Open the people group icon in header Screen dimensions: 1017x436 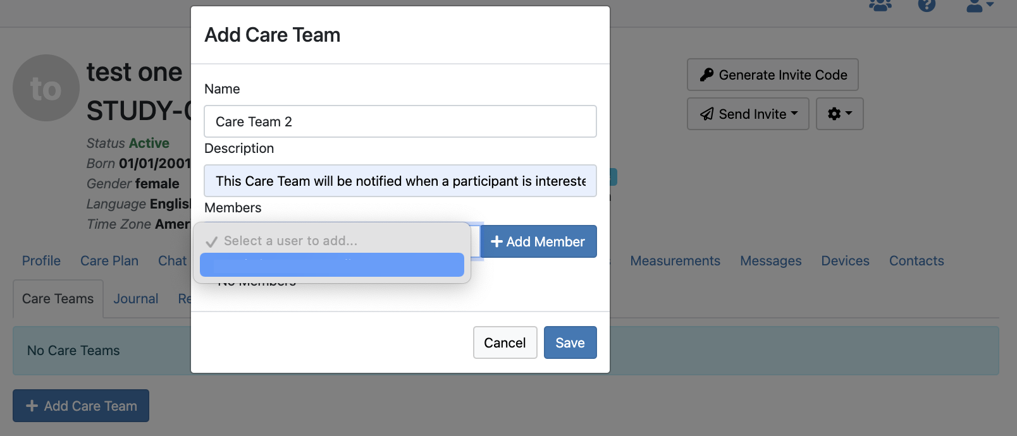[x=880, y=5]
